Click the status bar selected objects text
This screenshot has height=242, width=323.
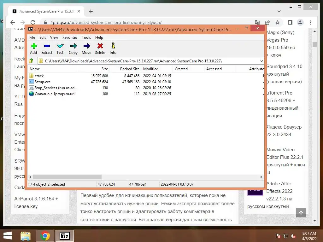pyautogui.click(x=46, y=184)
